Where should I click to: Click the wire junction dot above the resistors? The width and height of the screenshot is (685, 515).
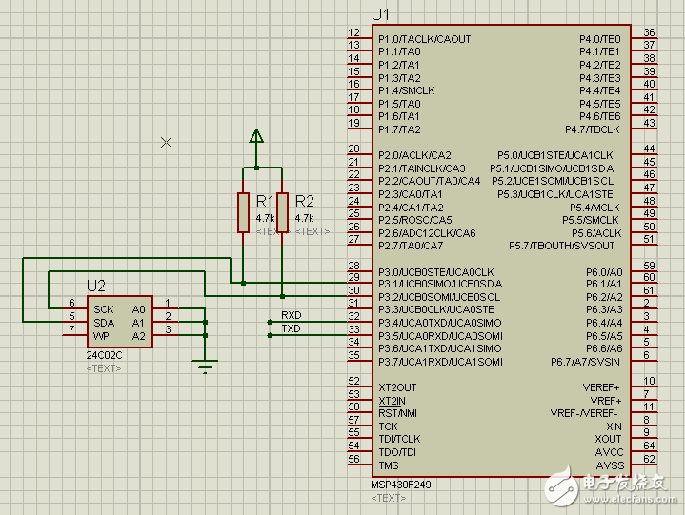coord(256,168)
